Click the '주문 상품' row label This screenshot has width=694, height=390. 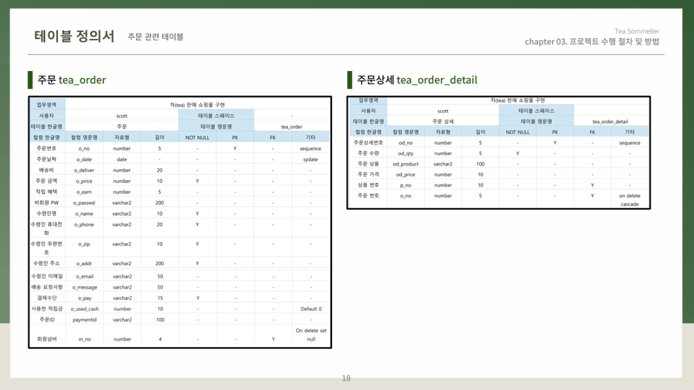point(368,164)
